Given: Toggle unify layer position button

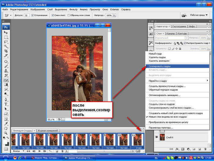Looking at the screenshot, I should pos(175,43).
